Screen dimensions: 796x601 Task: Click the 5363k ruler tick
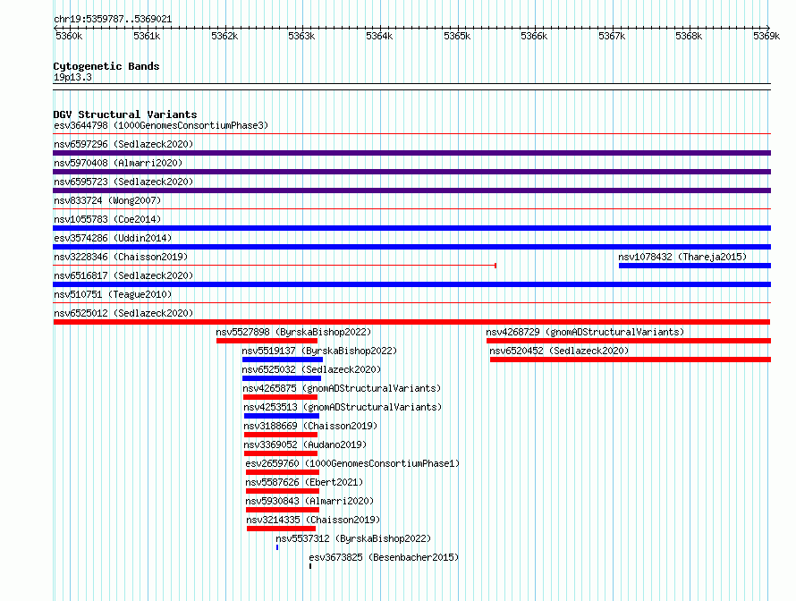click(301, 36)
